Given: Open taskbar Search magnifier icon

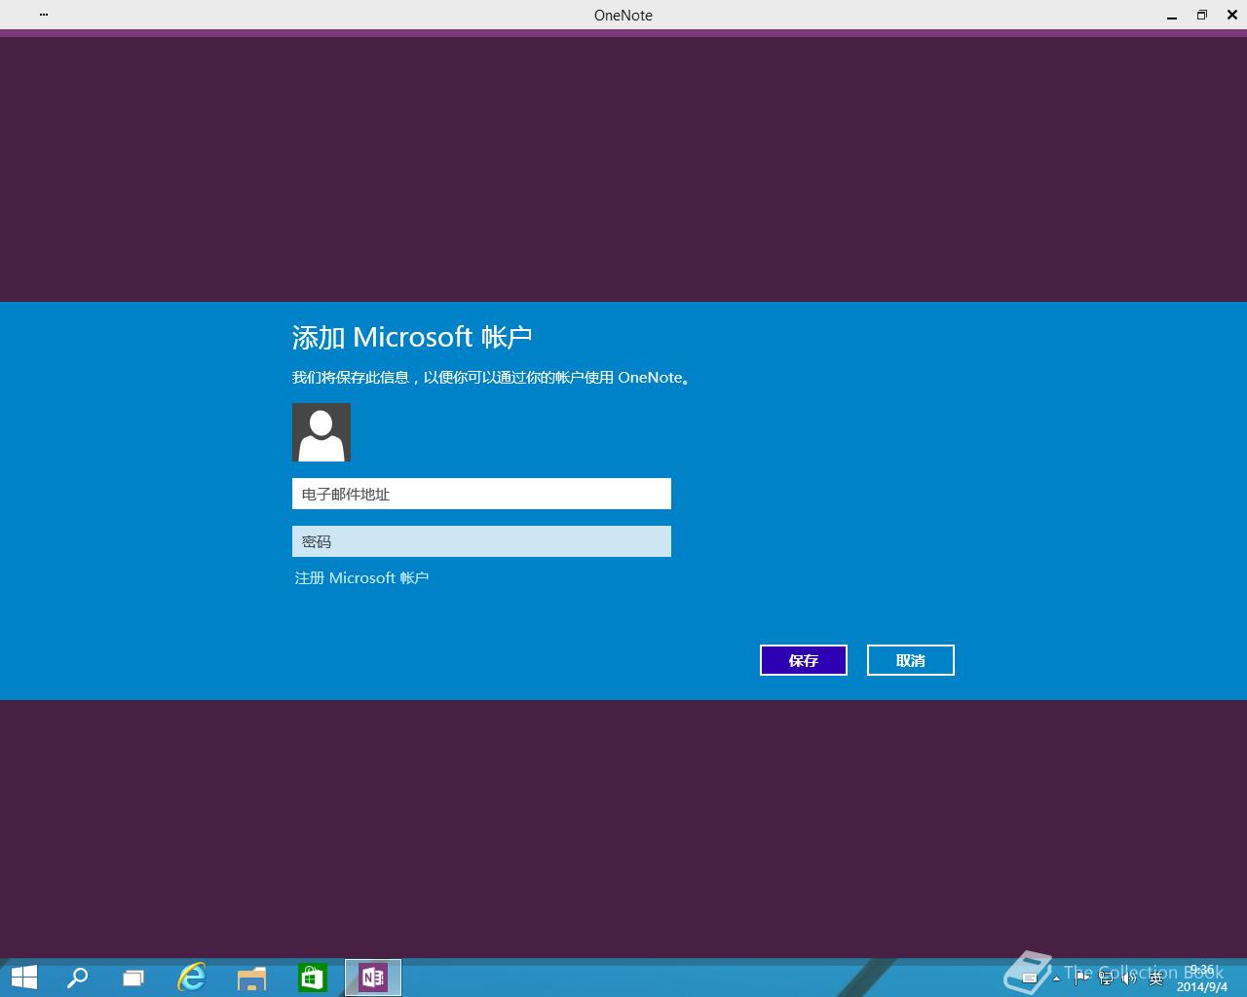Looking at the screenshot, I should tap(77, 978).
